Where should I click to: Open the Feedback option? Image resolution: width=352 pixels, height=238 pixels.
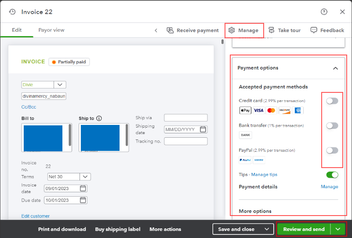tap(327, 30)
